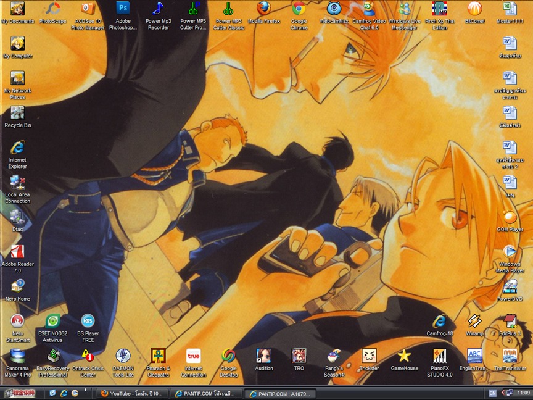Click the Mozilla Firefox desktop shortcut

click(264, 13)
